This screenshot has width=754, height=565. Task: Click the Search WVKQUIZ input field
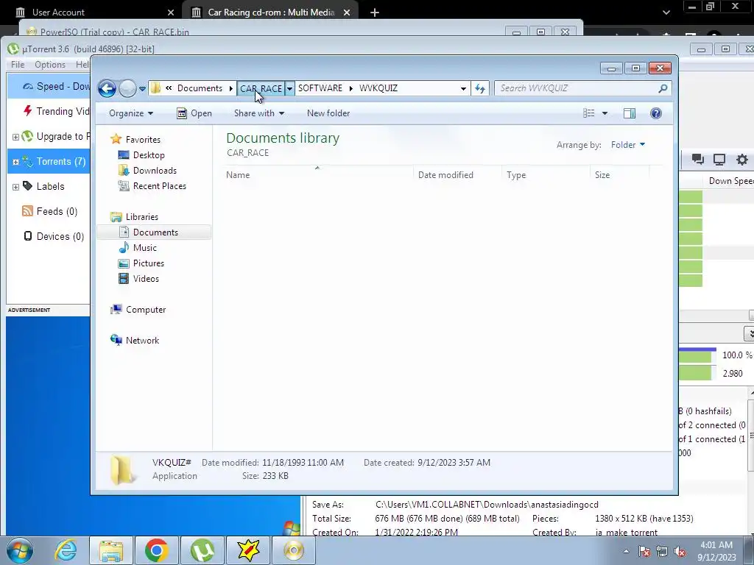tap(576, 88)
